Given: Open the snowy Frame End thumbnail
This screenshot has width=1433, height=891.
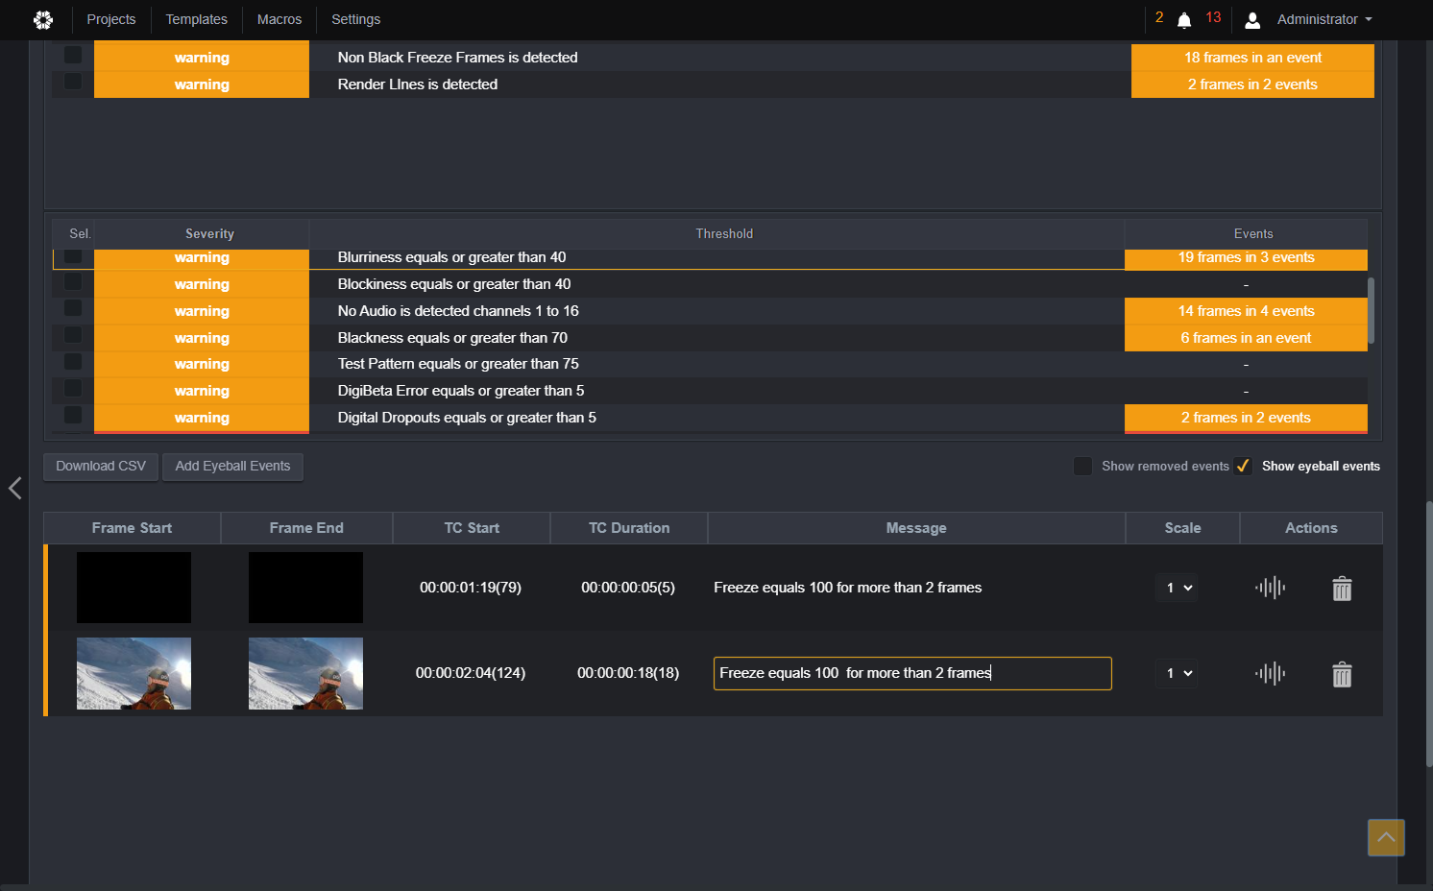Looking at the screenshot, I should (x=305, y=673).
